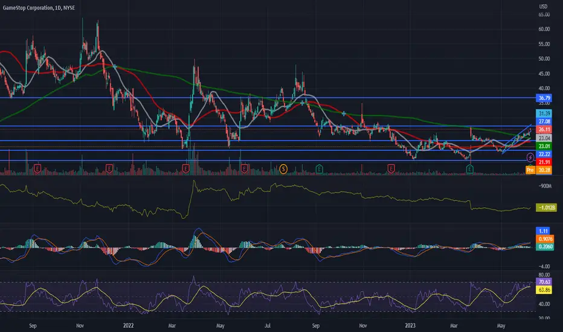The width and height of the screenshot is (563, 332).
Task: Click the orange S stock split marker
Action: pyautogui.click(x=283, y=168)
